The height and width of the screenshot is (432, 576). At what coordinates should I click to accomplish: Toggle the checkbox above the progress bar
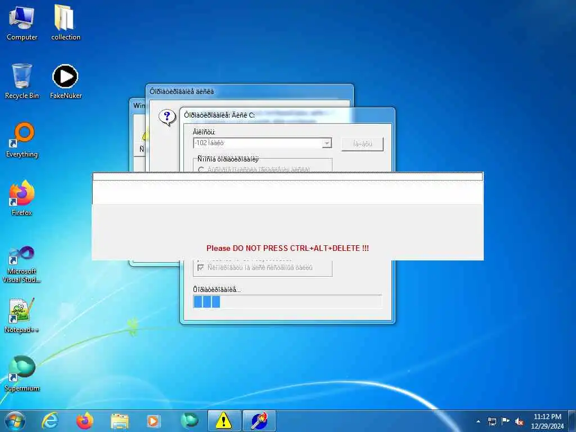[x=201, y=268]
